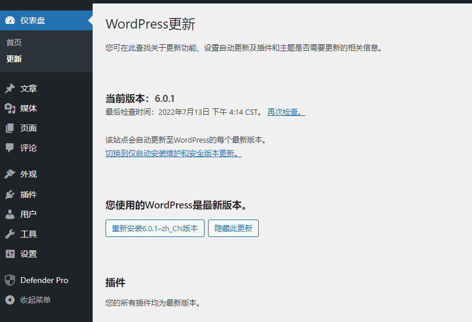Click the pushpin icon beside 文章
472x322 pixels.
[x=10, y=89]
